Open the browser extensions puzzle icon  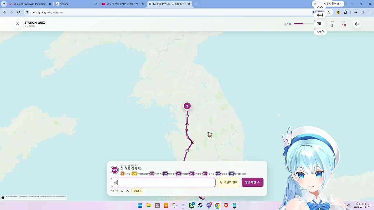tap(345, 12)
